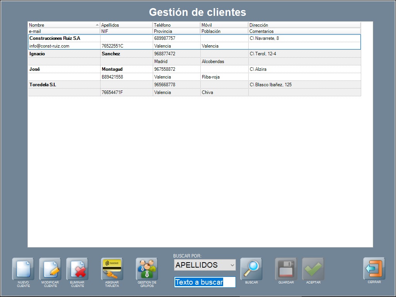Viewport: 396px width, 297px height.
Task: Open Gestión de Grupos people icon
Action: tap(147, 269)
